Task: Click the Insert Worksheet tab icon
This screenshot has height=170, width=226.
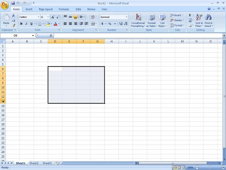Action: [x=58, y=163]
